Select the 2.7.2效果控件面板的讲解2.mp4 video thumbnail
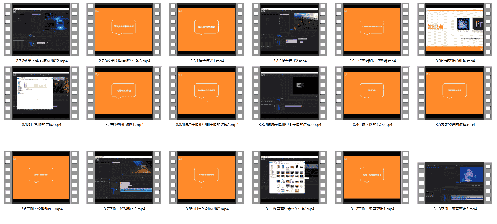Image resolution: width=497 pixels, height=224 pixels. [41, 29]
